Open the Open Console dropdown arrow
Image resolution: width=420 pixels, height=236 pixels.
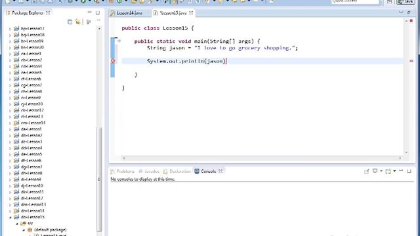click(x=394, y=171)
